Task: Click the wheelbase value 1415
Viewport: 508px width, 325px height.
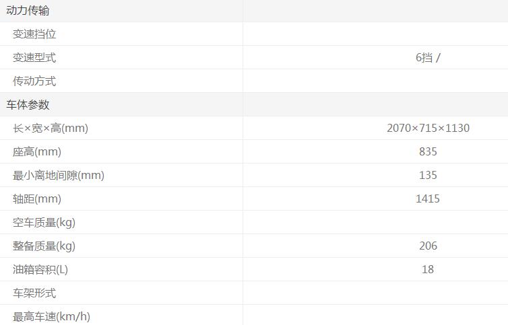Action: coord(428,199)
